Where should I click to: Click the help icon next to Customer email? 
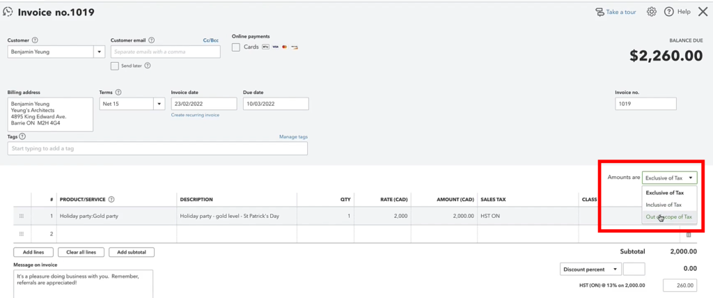coord(151,40)
